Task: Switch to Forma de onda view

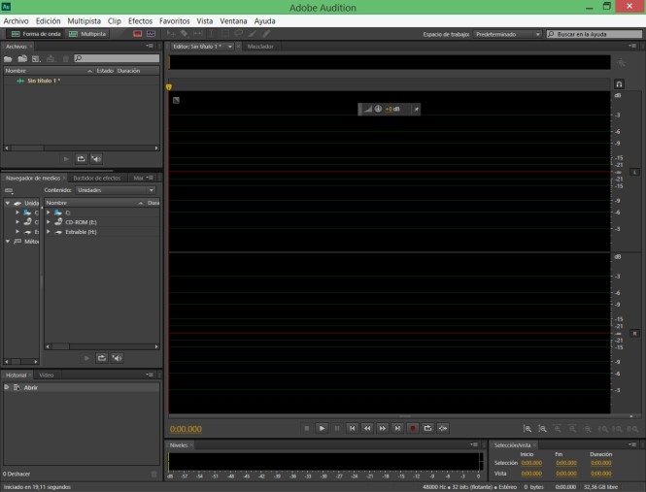Action: pos(35,34)
